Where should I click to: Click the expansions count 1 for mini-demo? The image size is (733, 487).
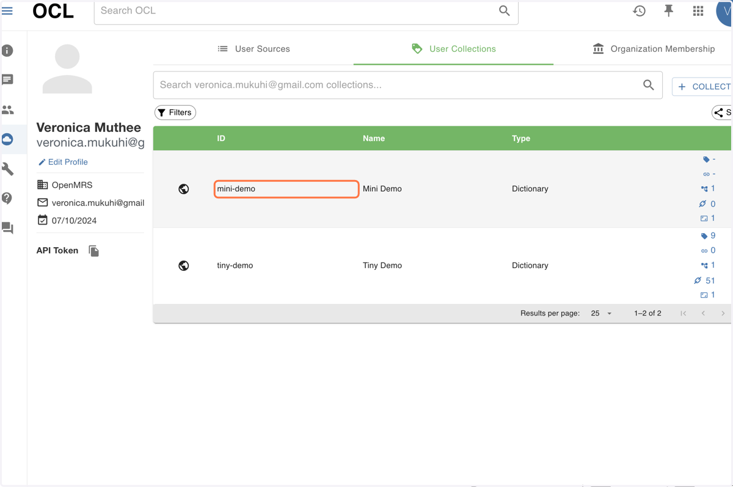[x=708, y=218]
